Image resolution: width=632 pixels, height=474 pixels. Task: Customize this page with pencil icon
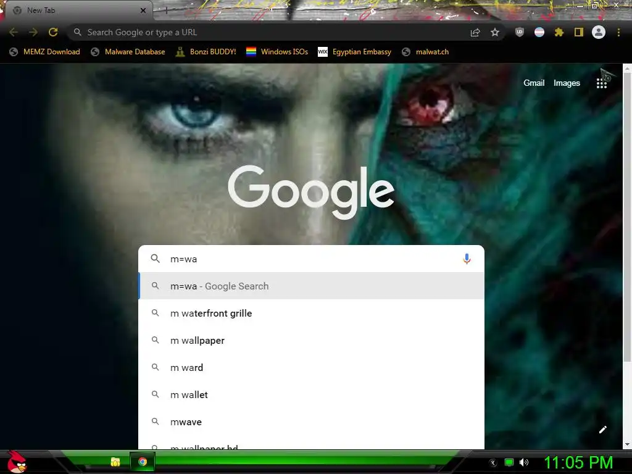coord(602,430)
